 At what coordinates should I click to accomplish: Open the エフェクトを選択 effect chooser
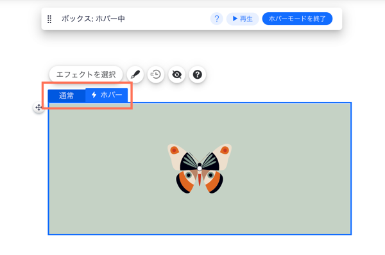(x=86, y=74)
